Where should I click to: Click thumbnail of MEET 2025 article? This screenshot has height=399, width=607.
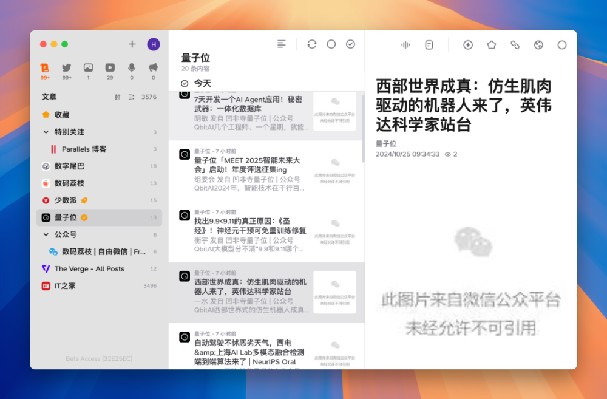click(335, 171)
